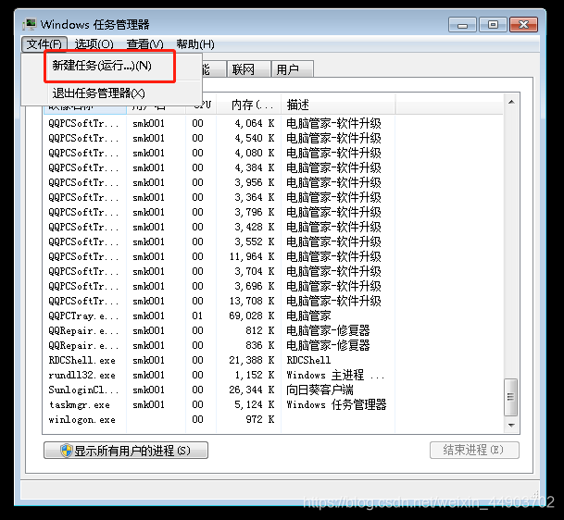Select the QQRepair row using 836 K
564x520 pixels.
[219, 345]
